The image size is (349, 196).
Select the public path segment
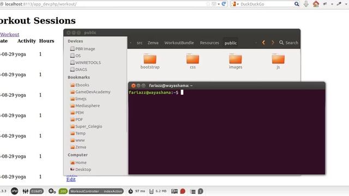click(x=231, y=43)
